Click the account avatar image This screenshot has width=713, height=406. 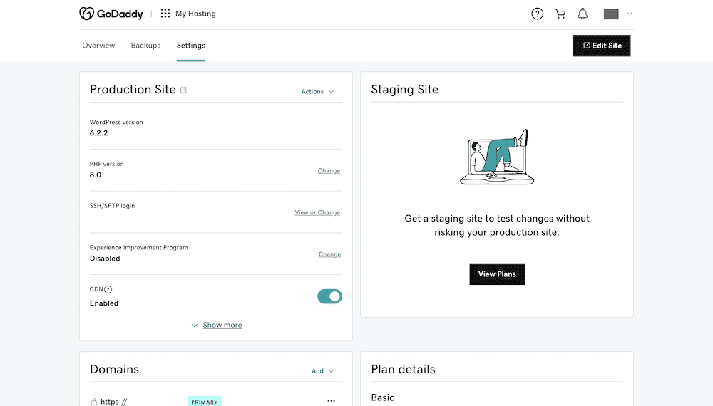611,14
